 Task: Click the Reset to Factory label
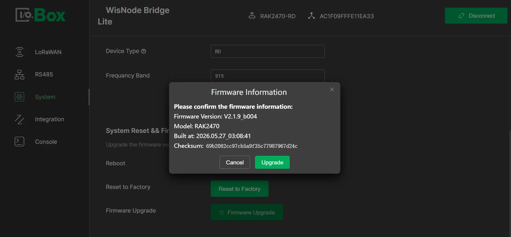(x=128, y=187)
